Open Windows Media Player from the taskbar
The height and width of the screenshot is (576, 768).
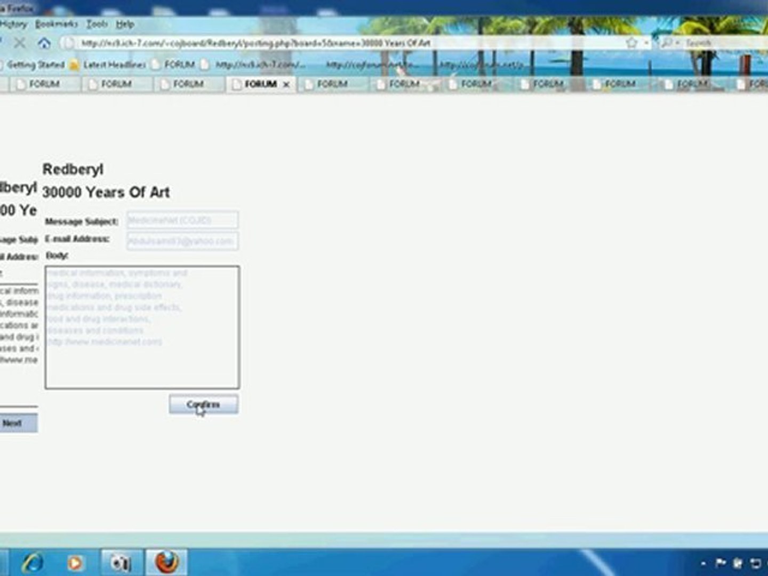point(75,563)
